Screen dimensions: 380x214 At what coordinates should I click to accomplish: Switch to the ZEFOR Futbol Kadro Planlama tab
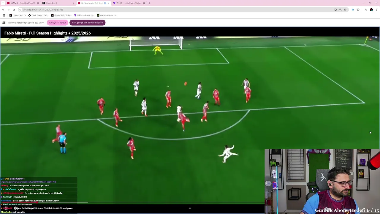click(129, 3)
